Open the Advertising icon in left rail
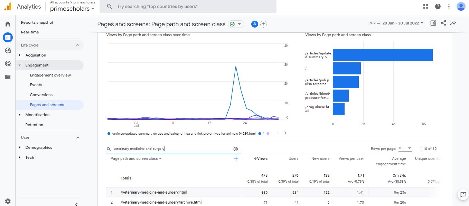 click(8, 64)
